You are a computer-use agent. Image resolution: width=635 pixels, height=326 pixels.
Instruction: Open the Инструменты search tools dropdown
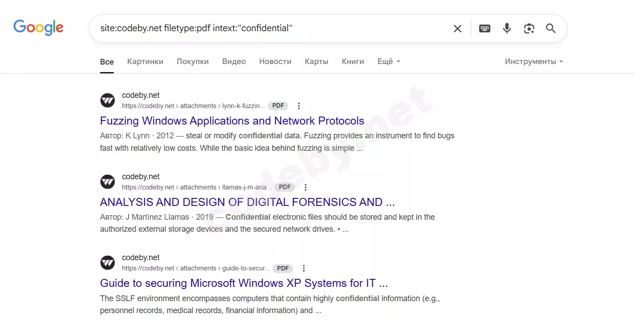(x=533, y=61)
